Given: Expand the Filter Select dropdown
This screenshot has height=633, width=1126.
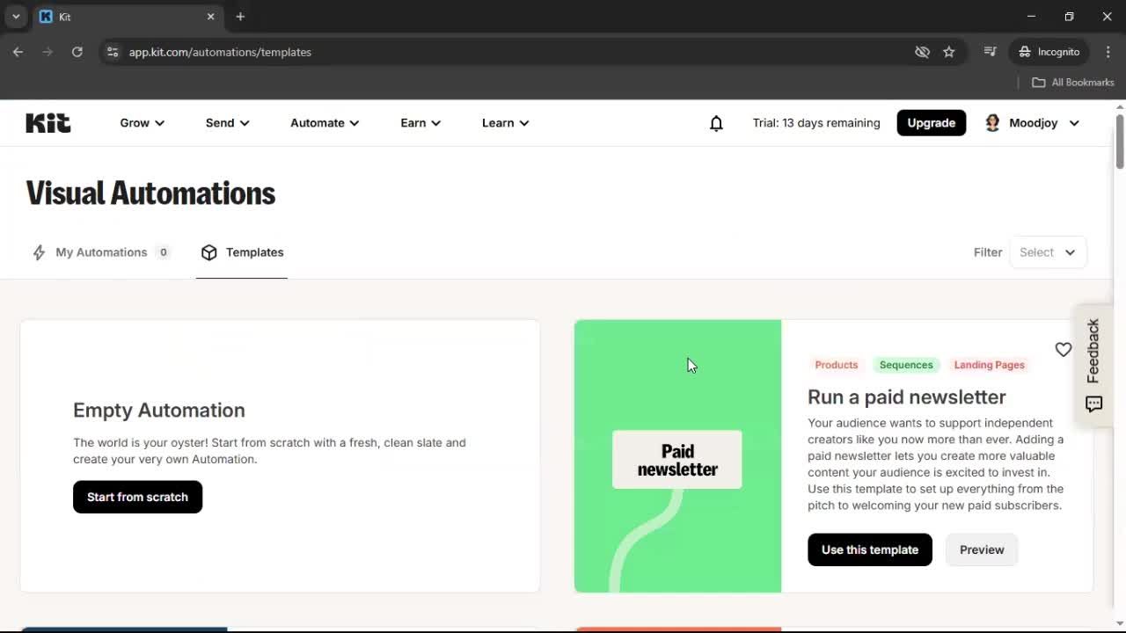Looking at the screenshot, I should click(1047, 252).
